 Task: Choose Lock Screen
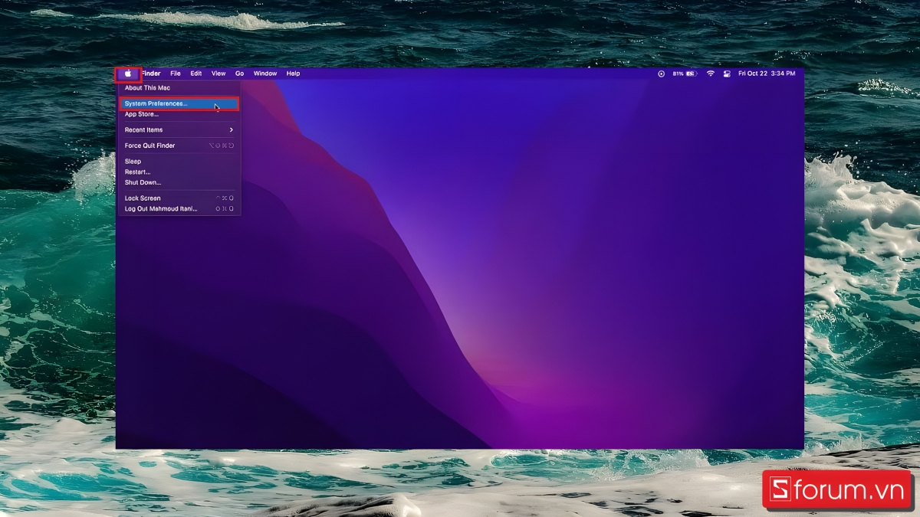(179, 198)
